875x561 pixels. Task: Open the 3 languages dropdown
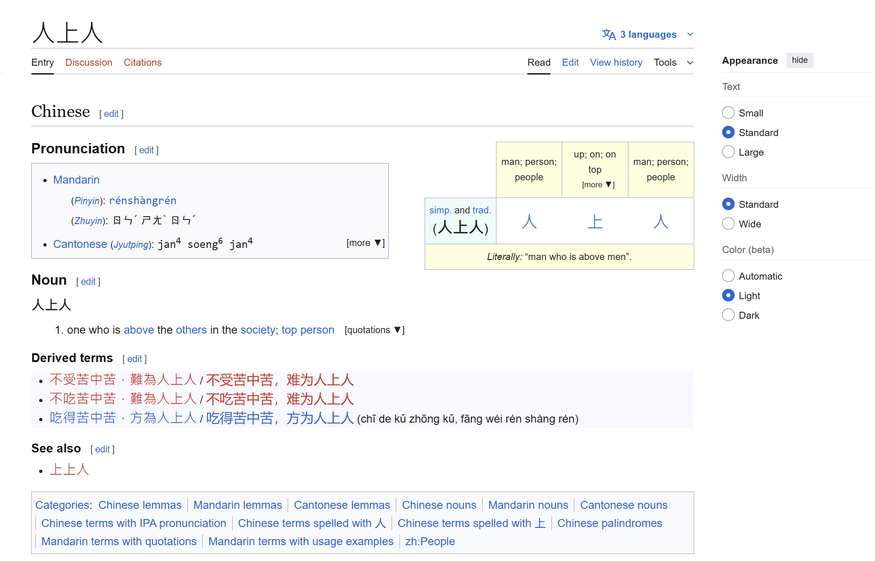click(x=648, y=34)
